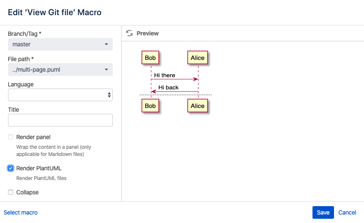The height and width of the screenshot is (223, 364).
Task: Open the Branch/Tag master dropdown
Action: 60,44
